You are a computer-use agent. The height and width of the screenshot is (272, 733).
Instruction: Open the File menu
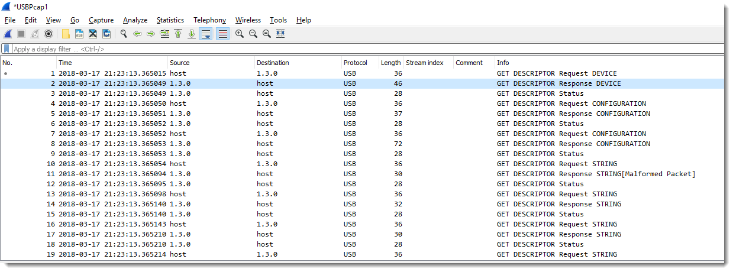click(10, 20)
